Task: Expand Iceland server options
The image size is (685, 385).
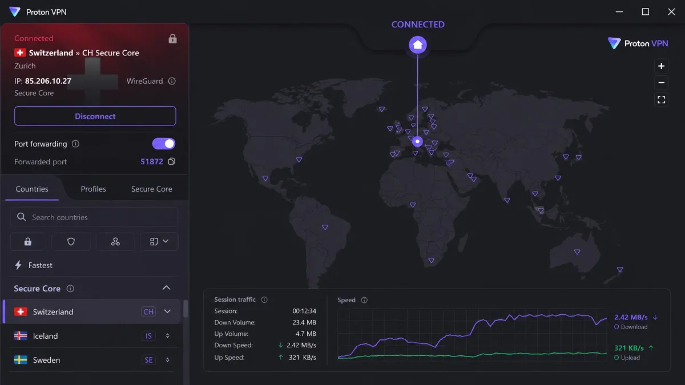Action: [x=167, y=336]
